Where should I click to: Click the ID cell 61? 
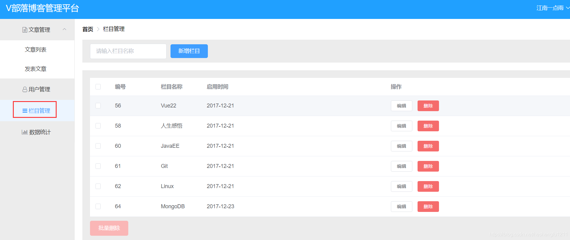pyautogui.click(x=118, y=166)
